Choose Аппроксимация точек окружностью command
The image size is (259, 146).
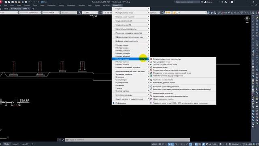pyautogui.click(x=183, y=59)
